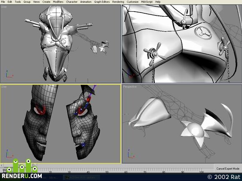
Task: Click frame 100 on the track bar
Action: pos(201,172)
